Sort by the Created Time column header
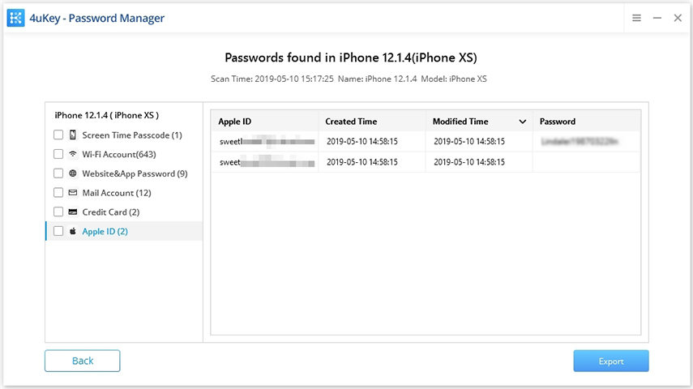693x389 pixels. [351, 122]
